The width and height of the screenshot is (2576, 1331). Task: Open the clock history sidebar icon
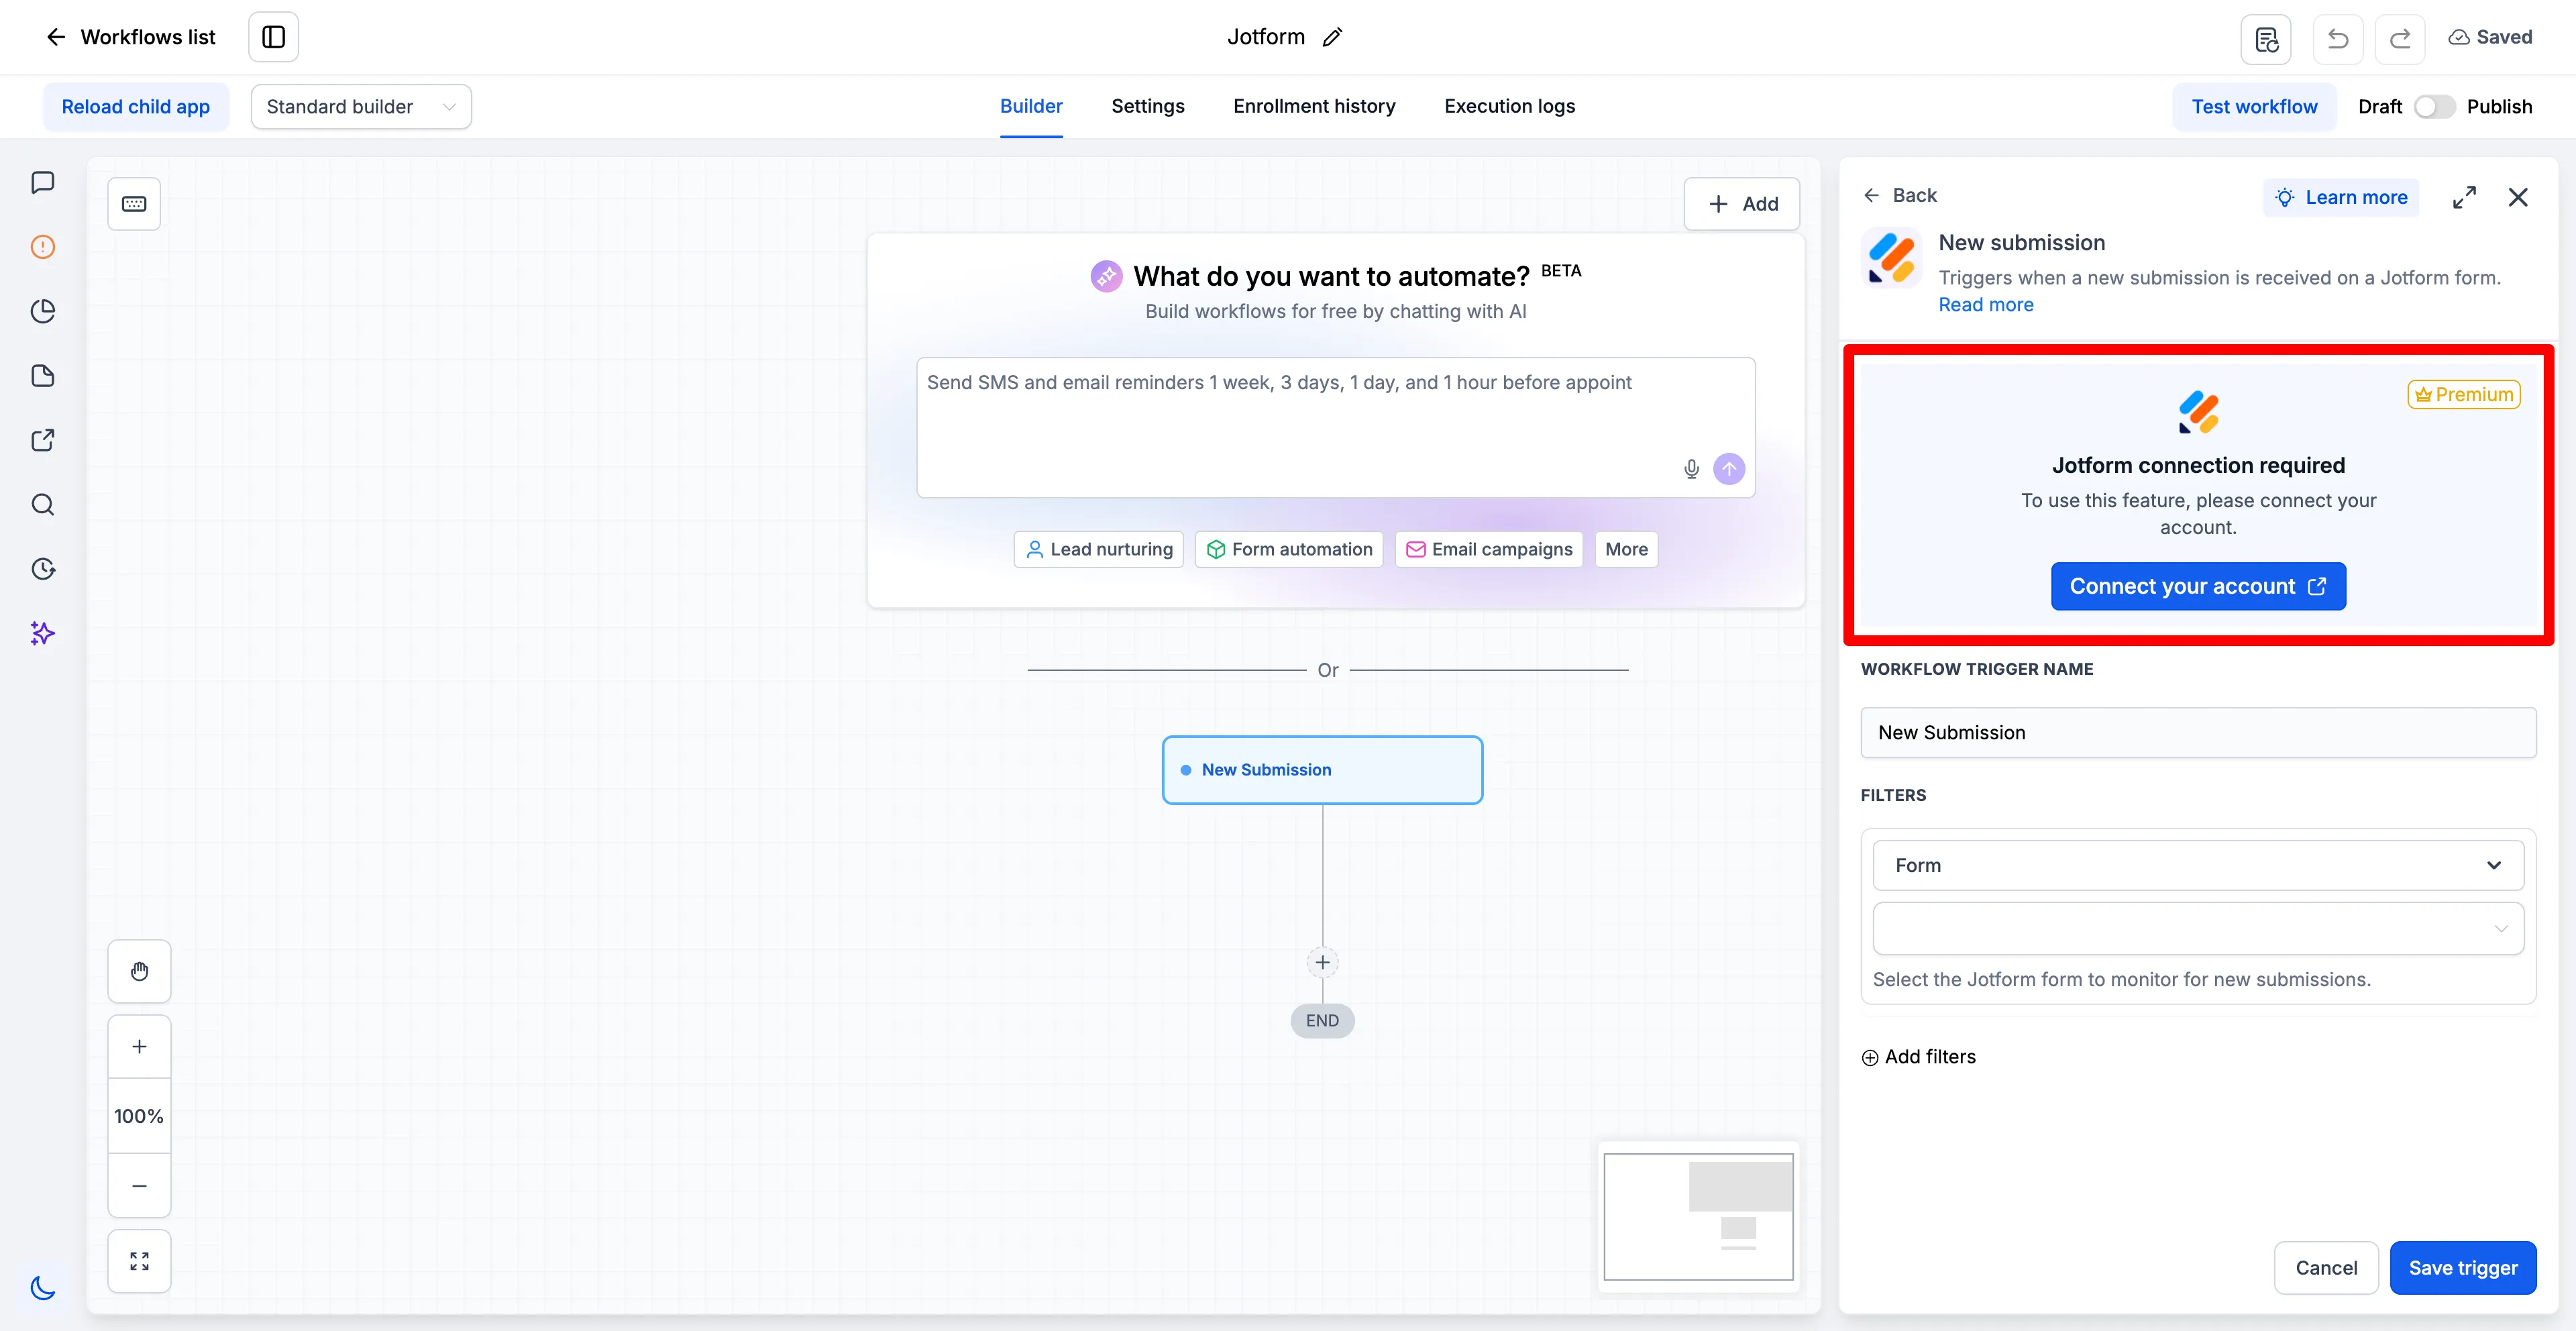click(43, 569)
